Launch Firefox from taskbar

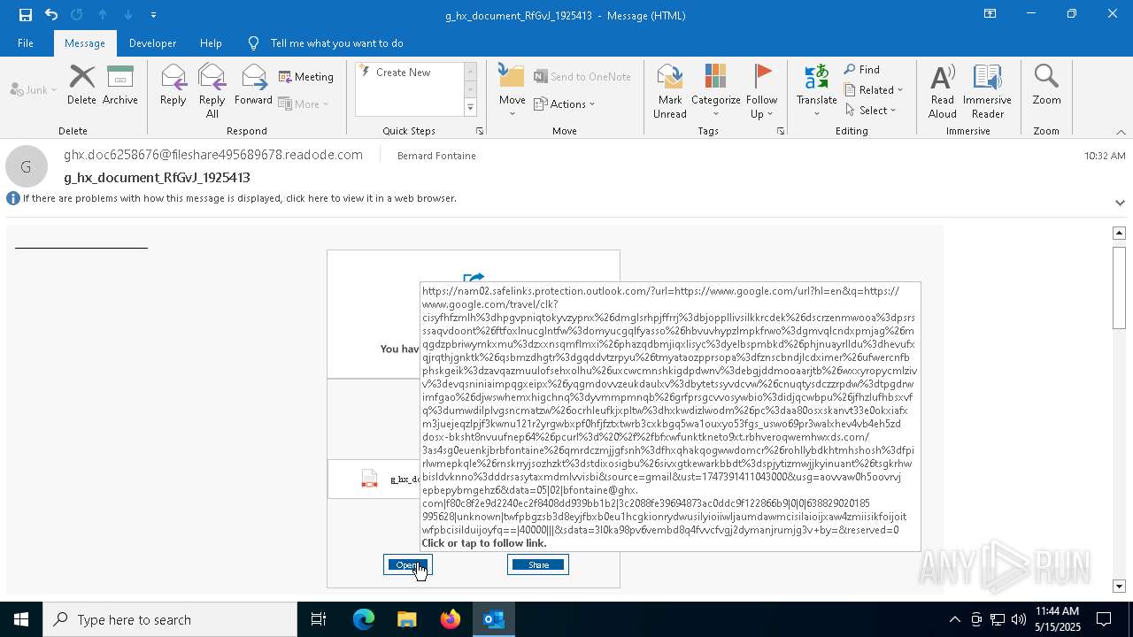pyautogui.click(x=451, y=619)
